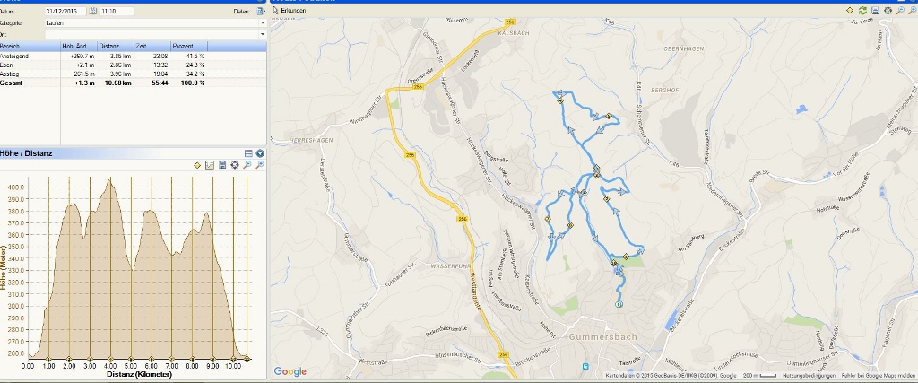Click the Bereich column header
This screenshot has height=383, width=918.
click(30, 46)
